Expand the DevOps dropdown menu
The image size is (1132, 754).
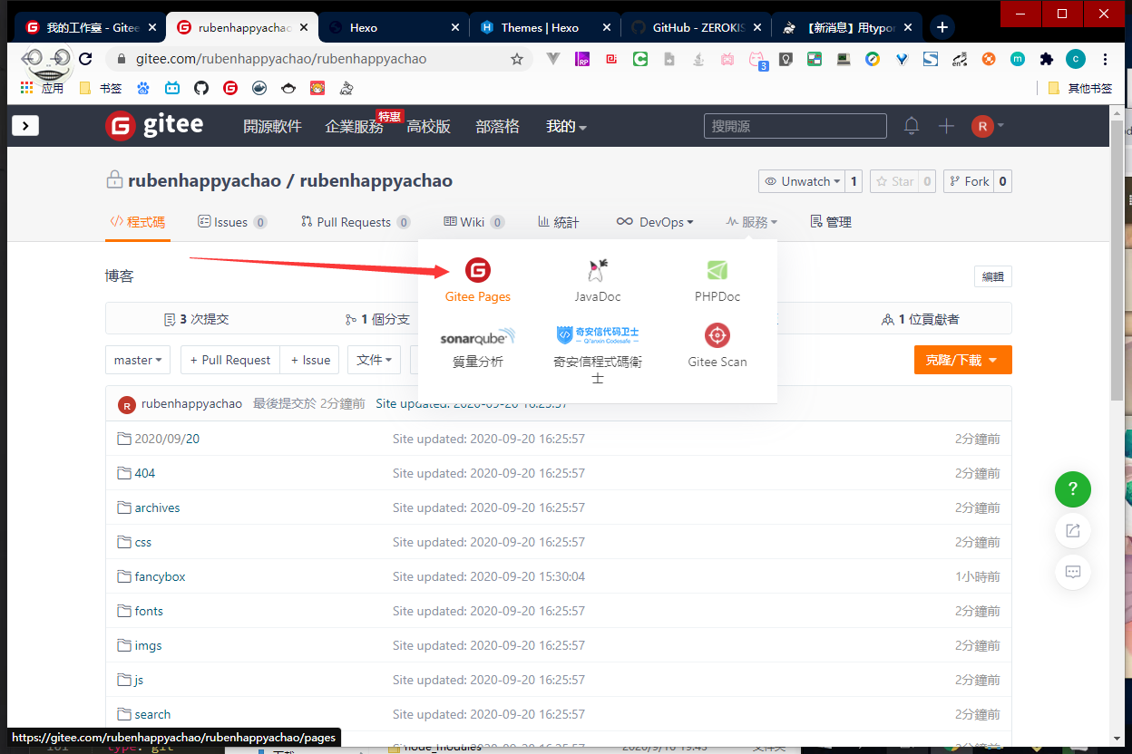click(x=655, y=222)
